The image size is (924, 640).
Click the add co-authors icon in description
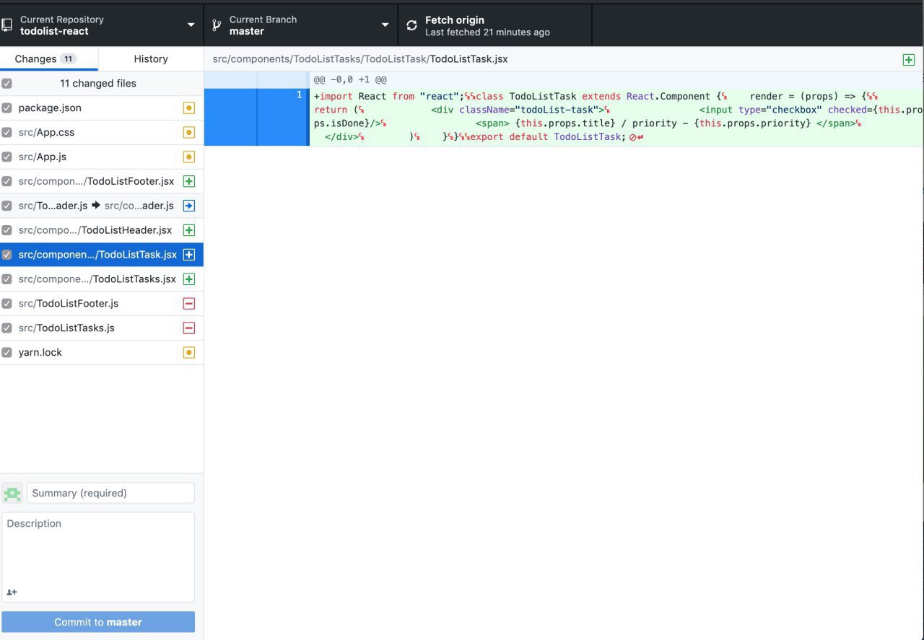(12, 592)
